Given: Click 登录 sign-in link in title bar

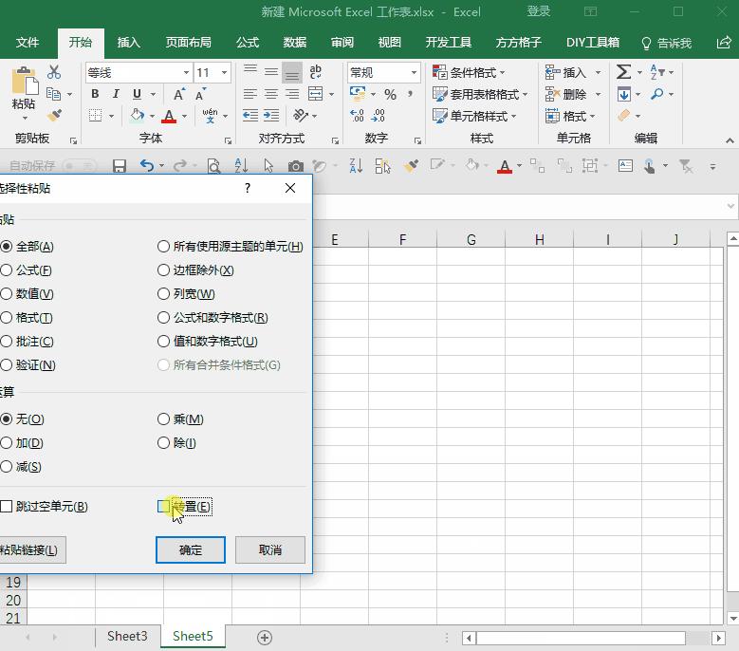Looking at the screenshot, I should (538, 11).
